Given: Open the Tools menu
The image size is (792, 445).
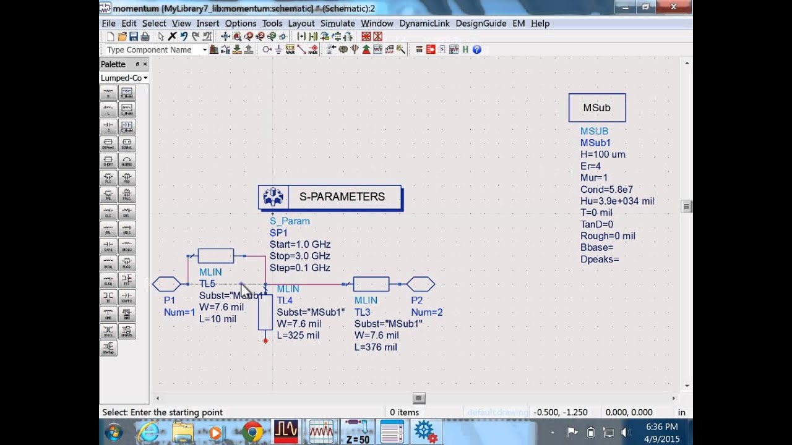Looking at the screenshot, I should click(272, 23).
